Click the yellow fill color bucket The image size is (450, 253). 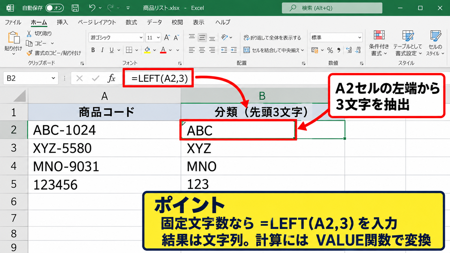click(x=147, y=50)
